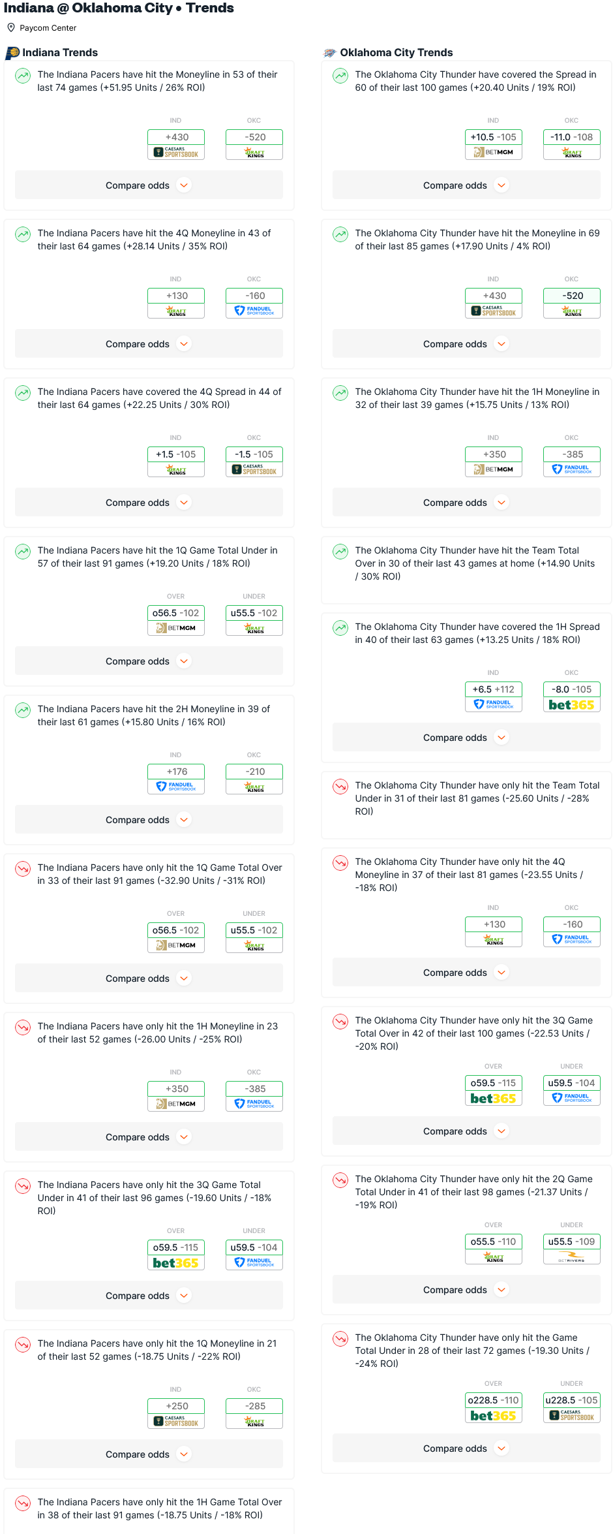
Task: Click the Indiana Pacers team logo
Action: click(x=12, y=53)
